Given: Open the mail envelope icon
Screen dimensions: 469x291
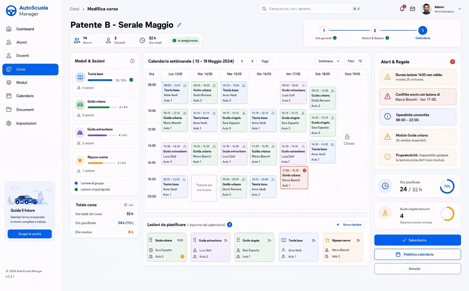Looking at the screenshot, I should (x=413, y=9).
